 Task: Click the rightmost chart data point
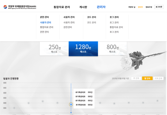pyautogui.click(x=157, y=101)
